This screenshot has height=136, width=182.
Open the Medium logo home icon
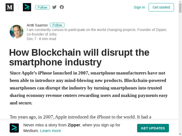[x=9, y=7]
